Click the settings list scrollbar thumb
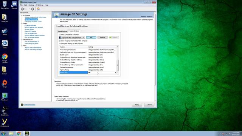The height and width of the screenshot is (136, 242). coord(118,65)
